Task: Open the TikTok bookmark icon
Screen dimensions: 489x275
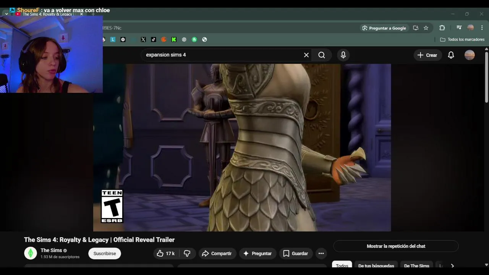Action: pyautogui.click(x=154, y=39)
